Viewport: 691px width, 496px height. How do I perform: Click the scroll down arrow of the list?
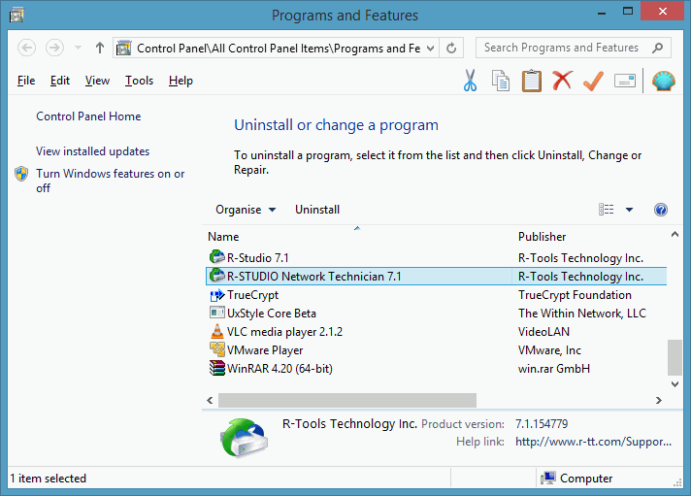(x=675, y=384)
